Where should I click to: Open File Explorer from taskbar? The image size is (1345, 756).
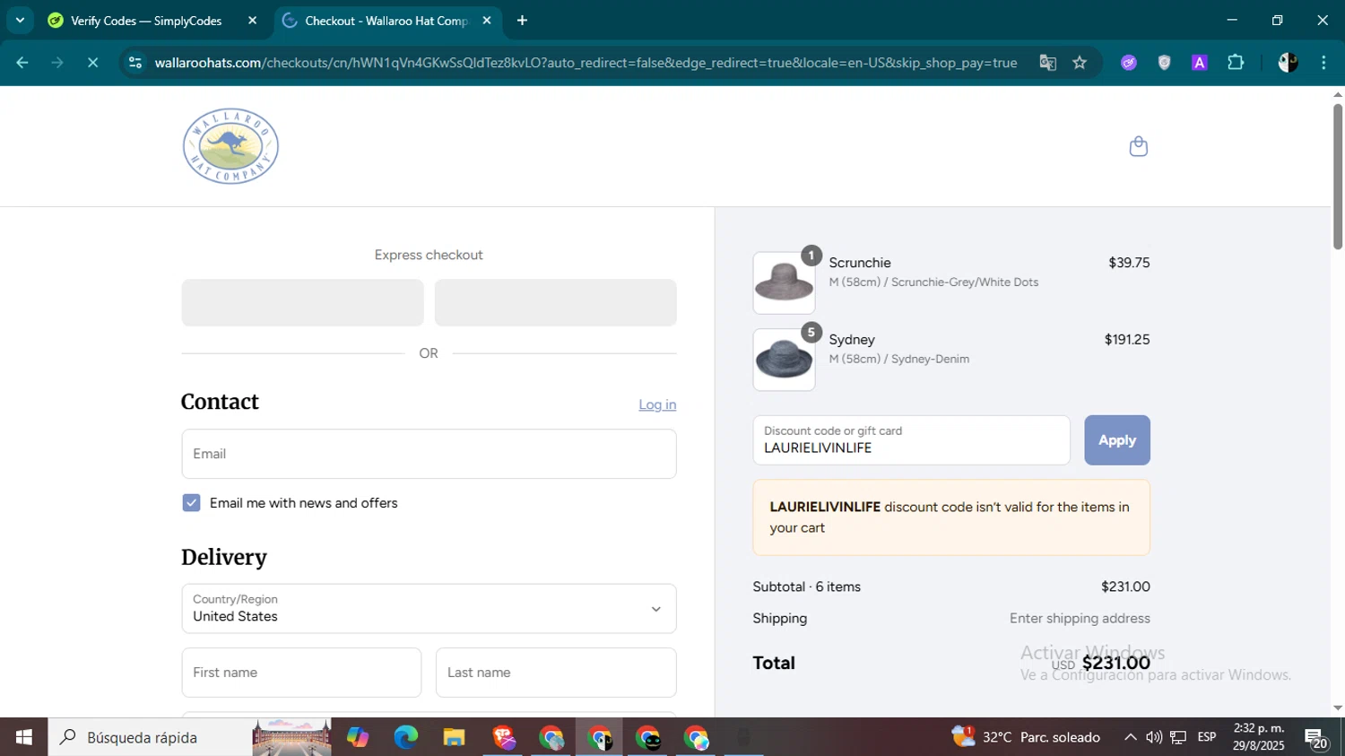point(454,737)
